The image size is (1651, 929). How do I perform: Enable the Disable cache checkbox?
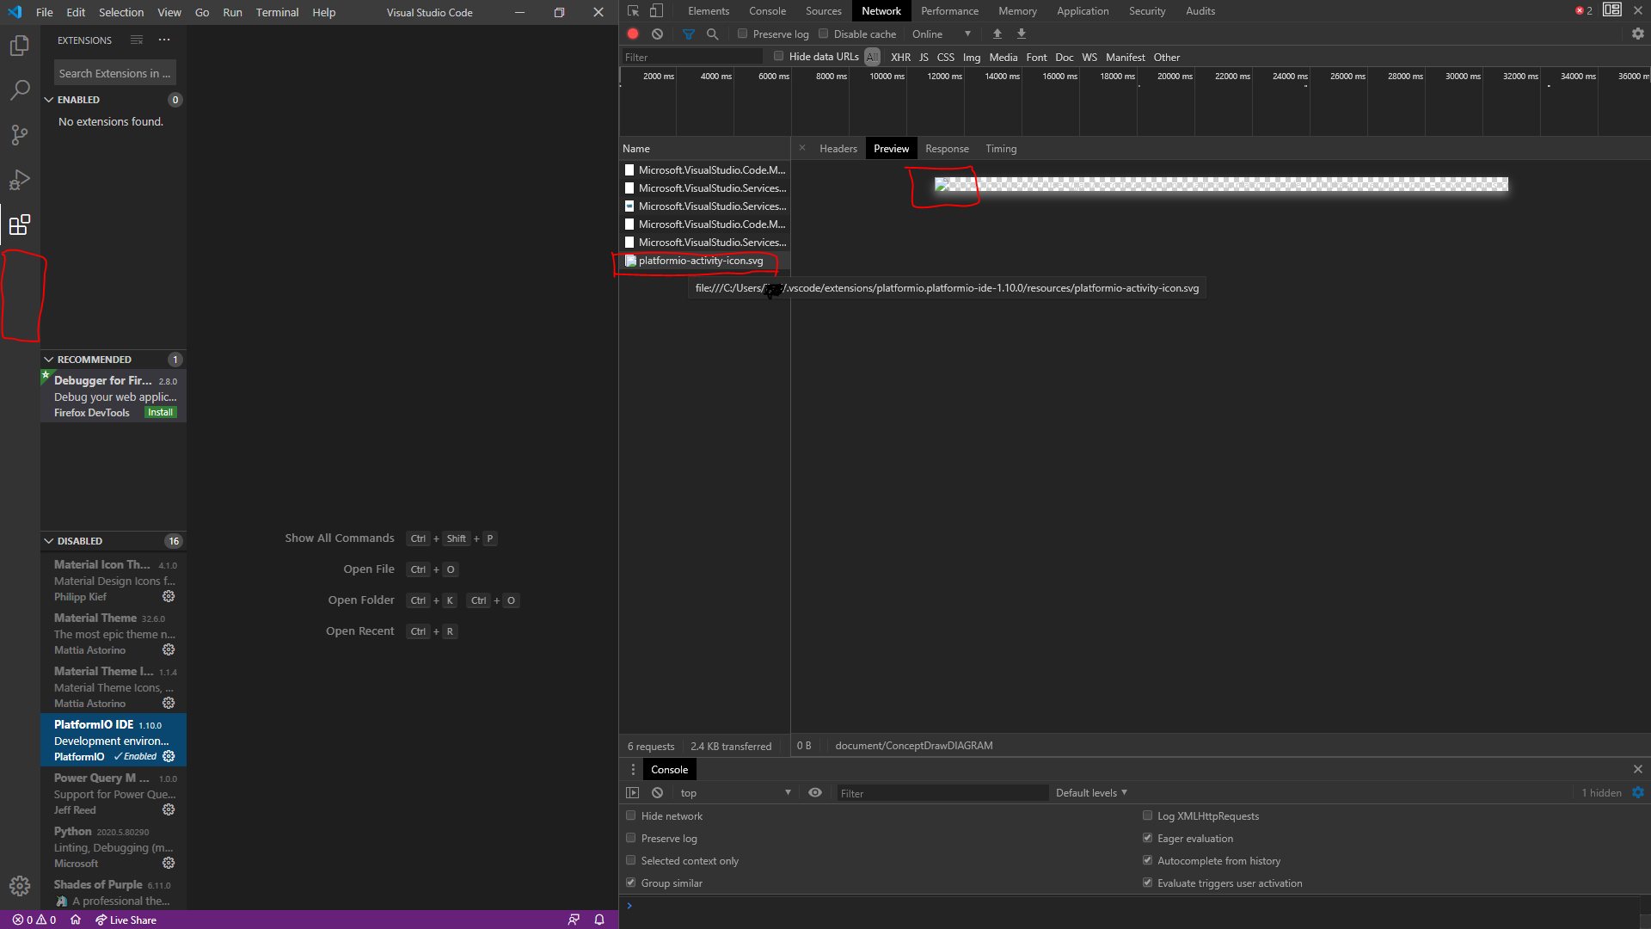coord(823,34)
